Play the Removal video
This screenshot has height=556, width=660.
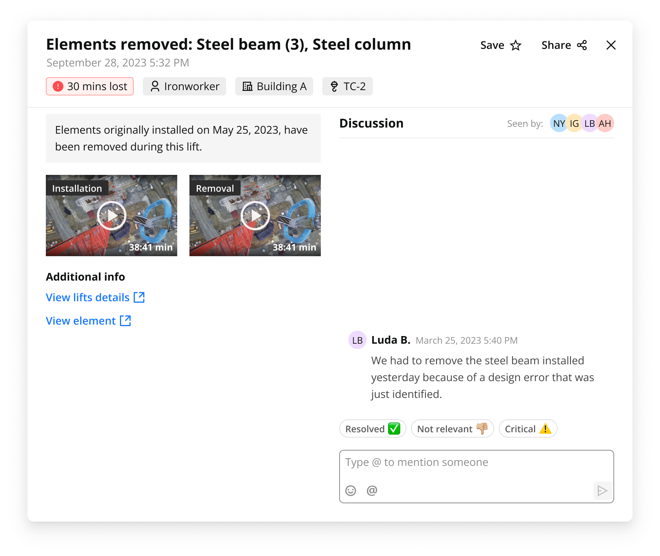[x=255, y=216]
